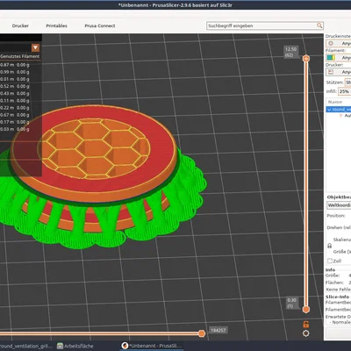Collapse the round object tree row
The image size is (351, 351).
(x=329, y=110)
